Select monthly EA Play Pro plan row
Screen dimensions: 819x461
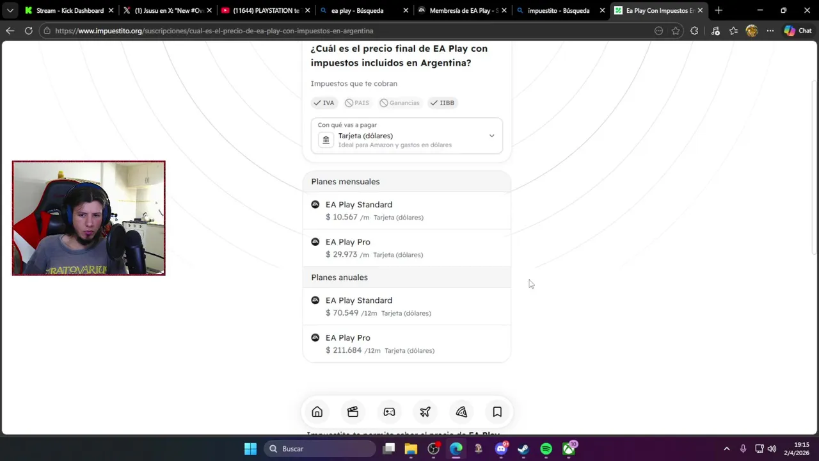(x=407, y=248)
